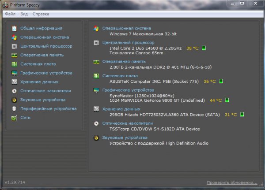
Task: Click summary heading Операционная система
Action: (x=127, y=28)
